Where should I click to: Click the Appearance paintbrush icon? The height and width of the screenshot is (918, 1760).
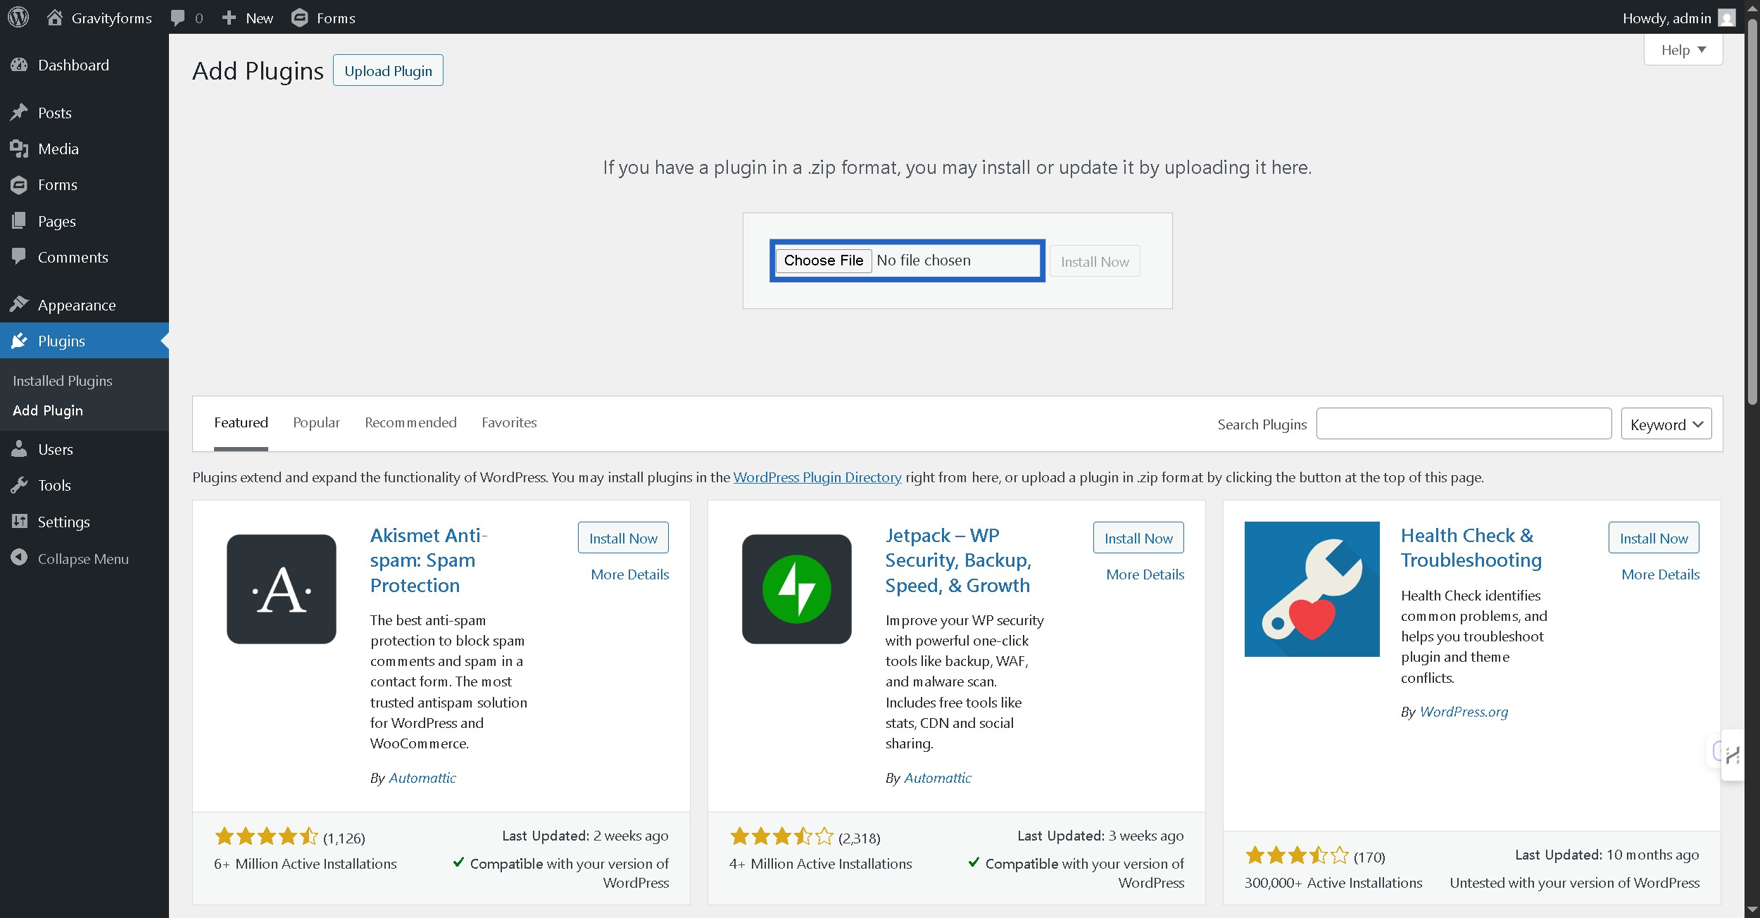coord(19,304)
